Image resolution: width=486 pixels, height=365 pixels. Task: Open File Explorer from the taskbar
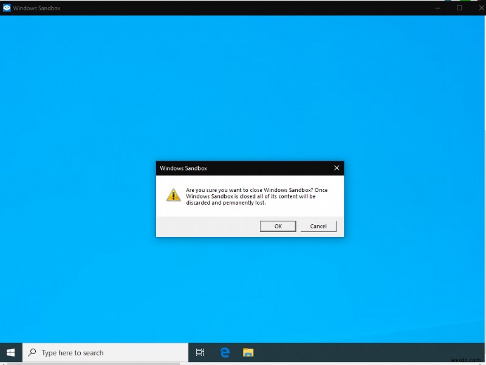click(x=248, y=352)
